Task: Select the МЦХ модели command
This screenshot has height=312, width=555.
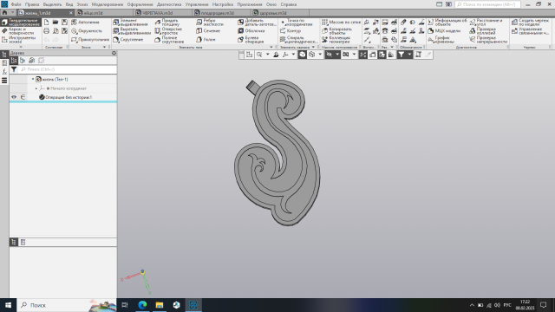Action: 445,31
